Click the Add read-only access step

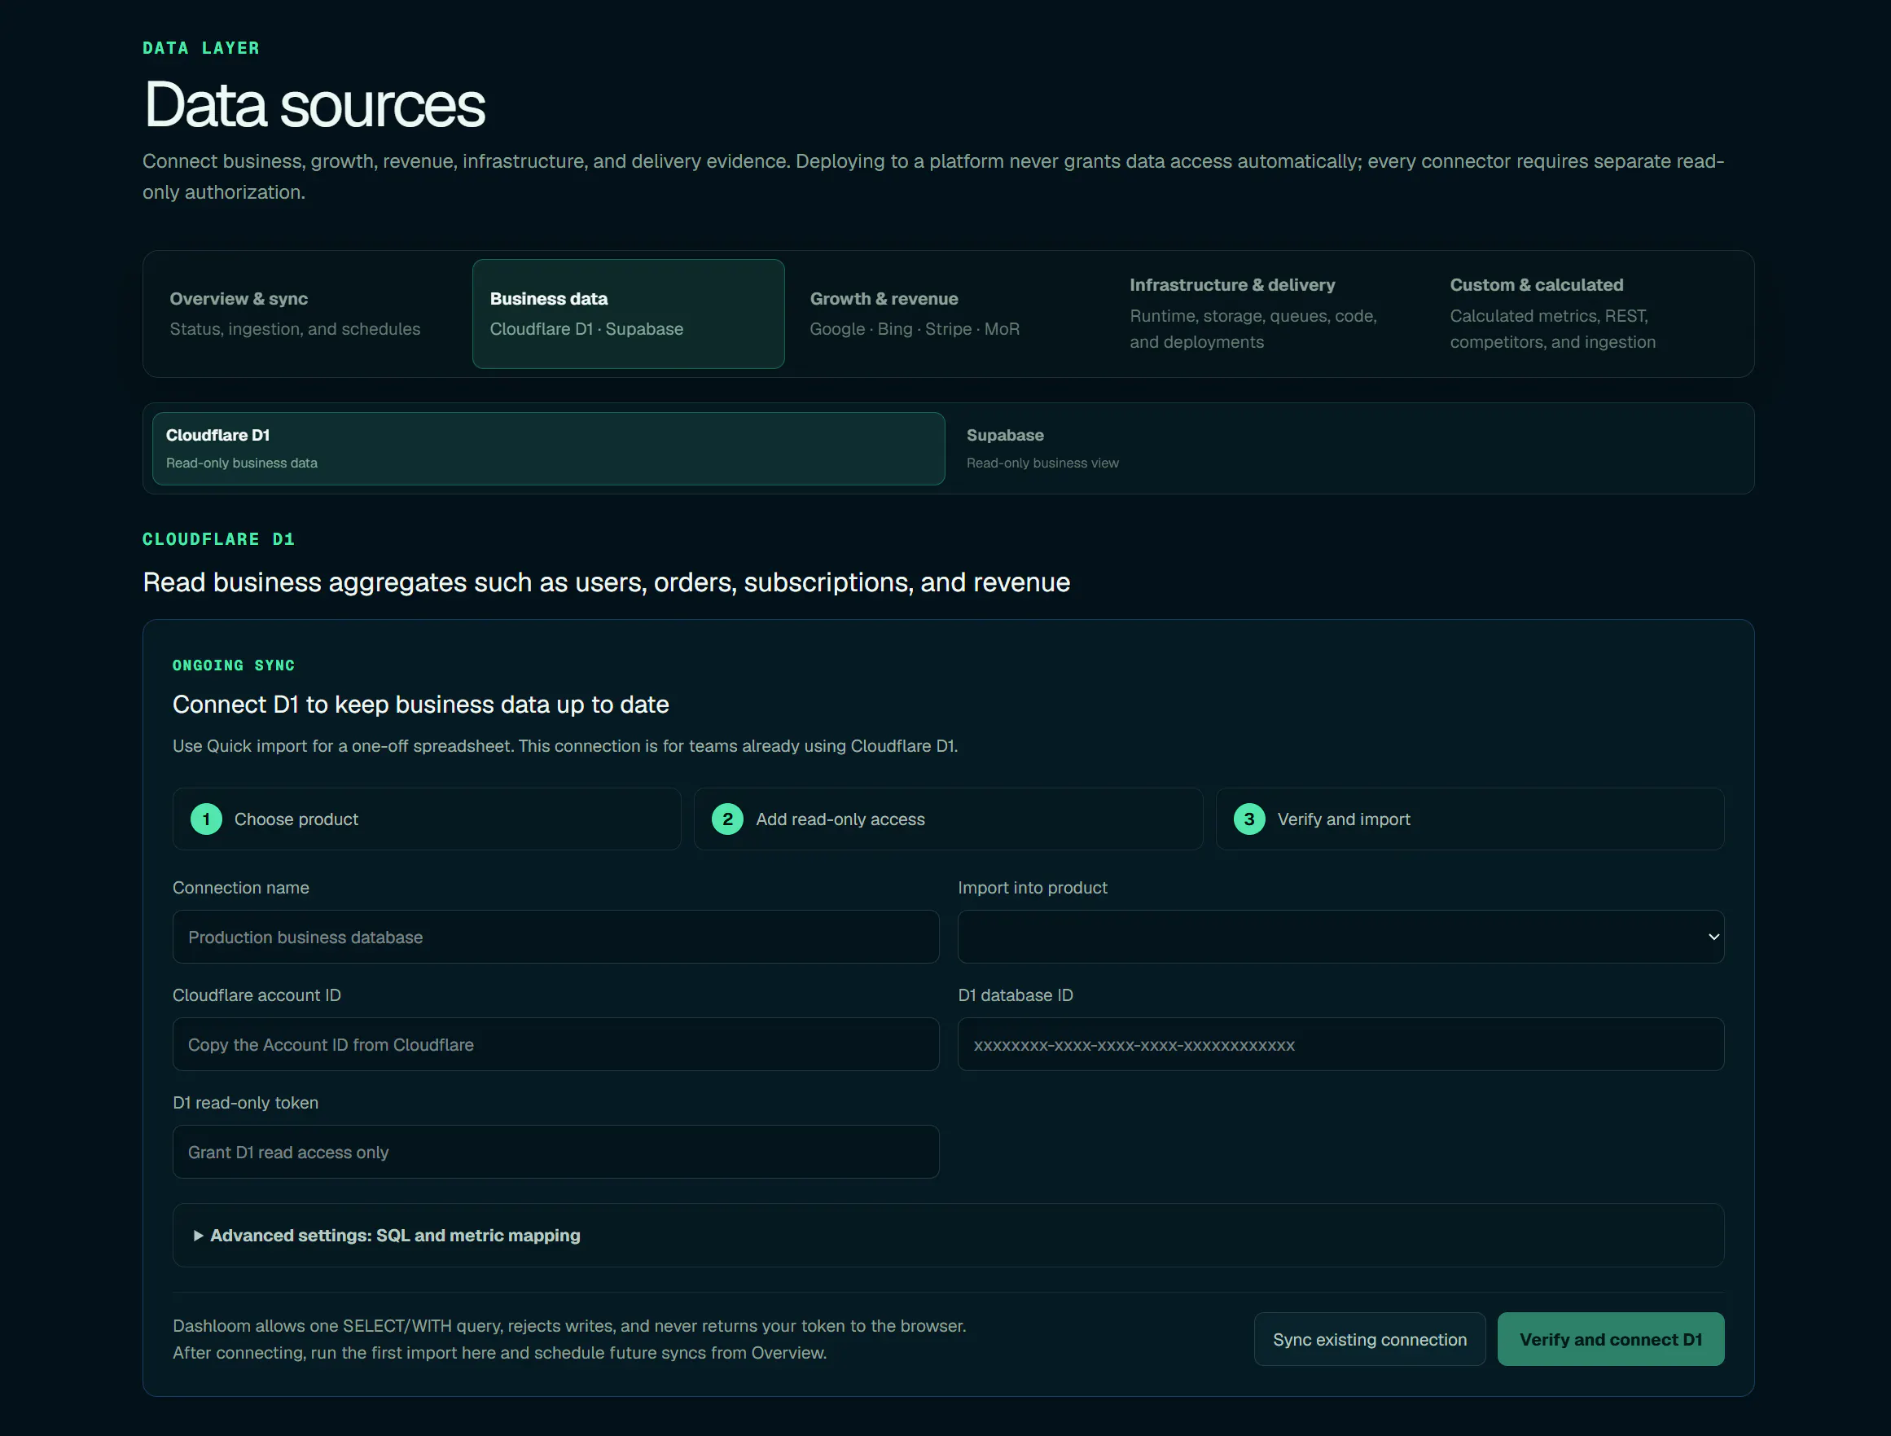[x=948, y=819]
